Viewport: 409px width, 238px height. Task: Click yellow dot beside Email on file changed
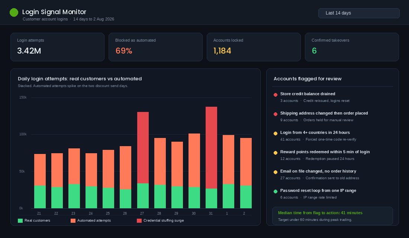coord(276,172)
